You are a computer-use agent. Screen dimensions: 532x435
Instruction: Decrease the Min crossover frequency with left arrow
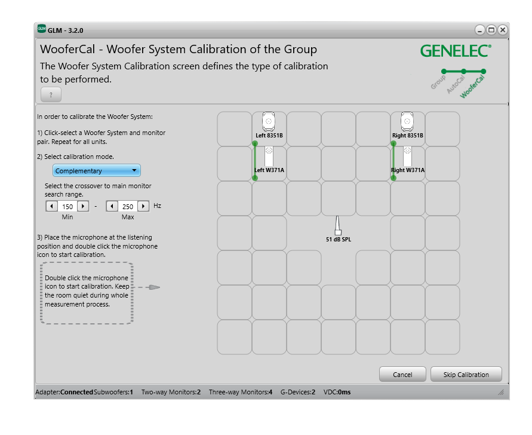(x=52, y=206)
